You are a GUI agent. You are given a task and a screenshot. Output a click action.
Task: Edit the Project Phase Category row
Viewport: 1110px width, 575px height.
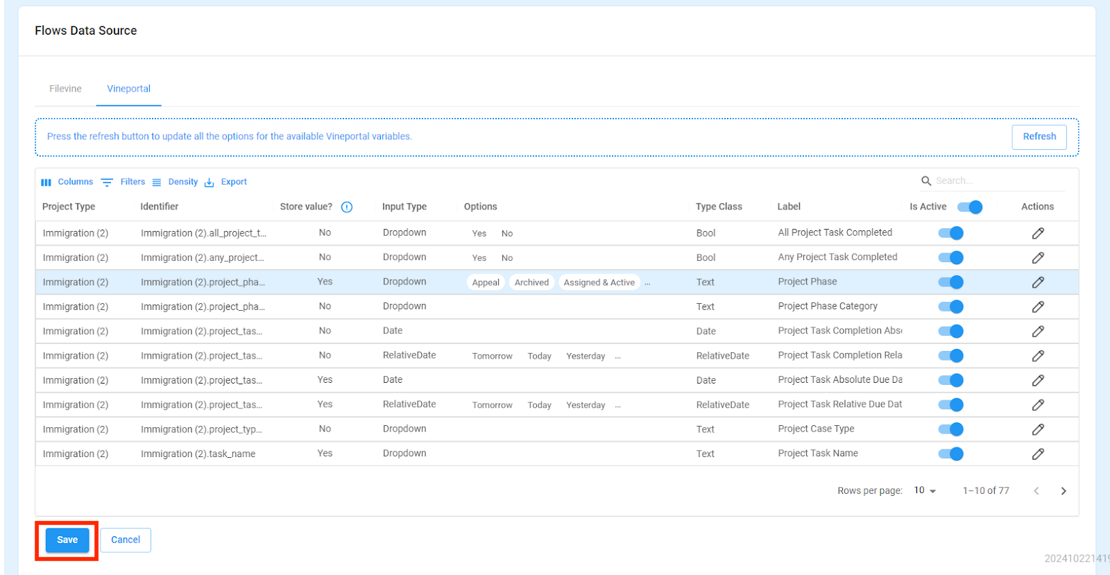1038,307
